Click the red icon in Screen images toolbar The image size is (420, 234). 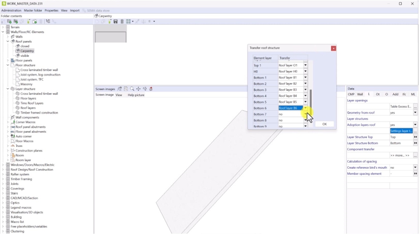click(x=151, y=89)
